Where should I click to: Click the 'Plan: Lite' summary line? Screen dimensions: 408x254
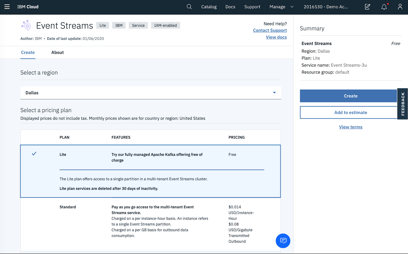coord(311,58)
